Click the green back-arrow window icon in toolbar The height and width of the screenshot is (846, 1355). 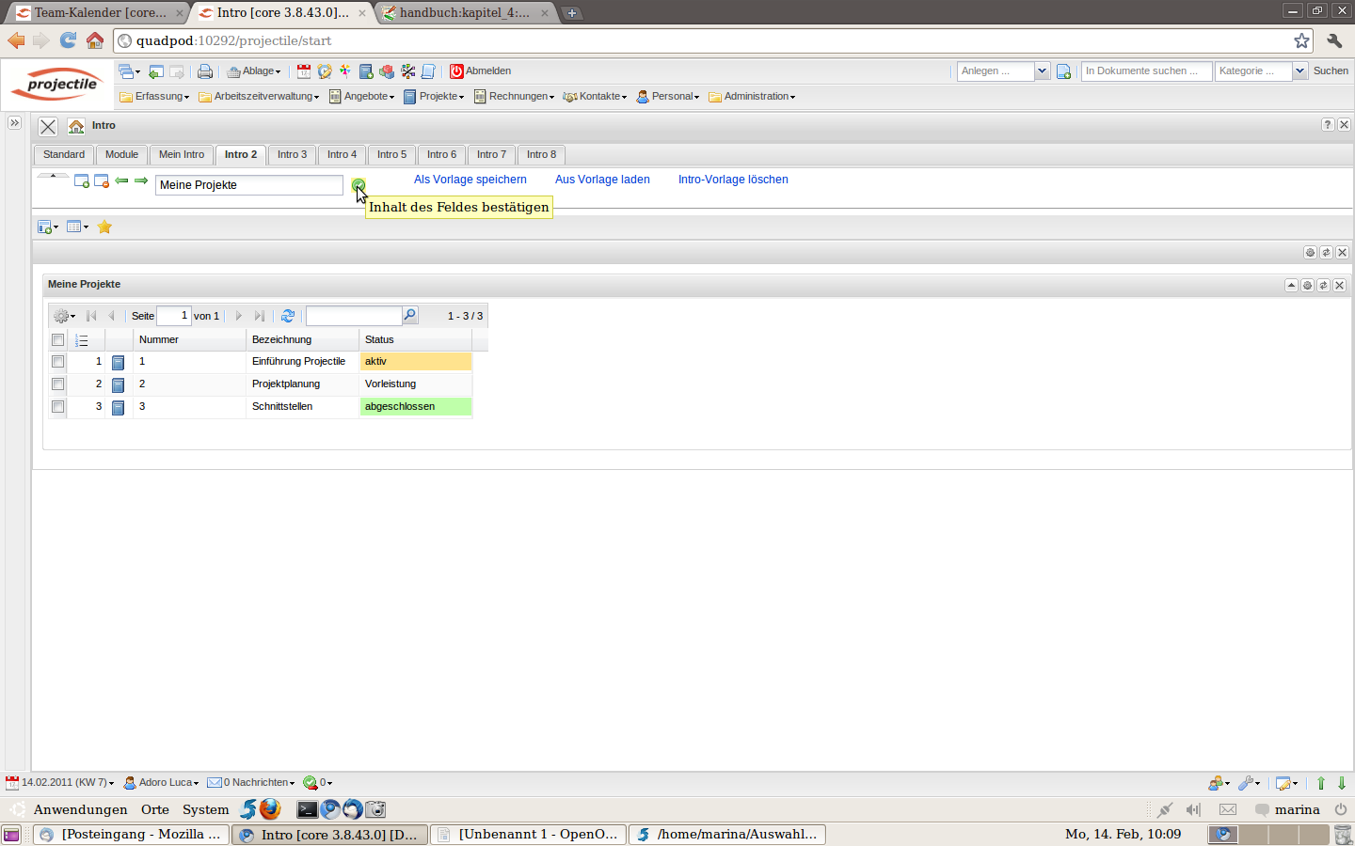(156, 71)
